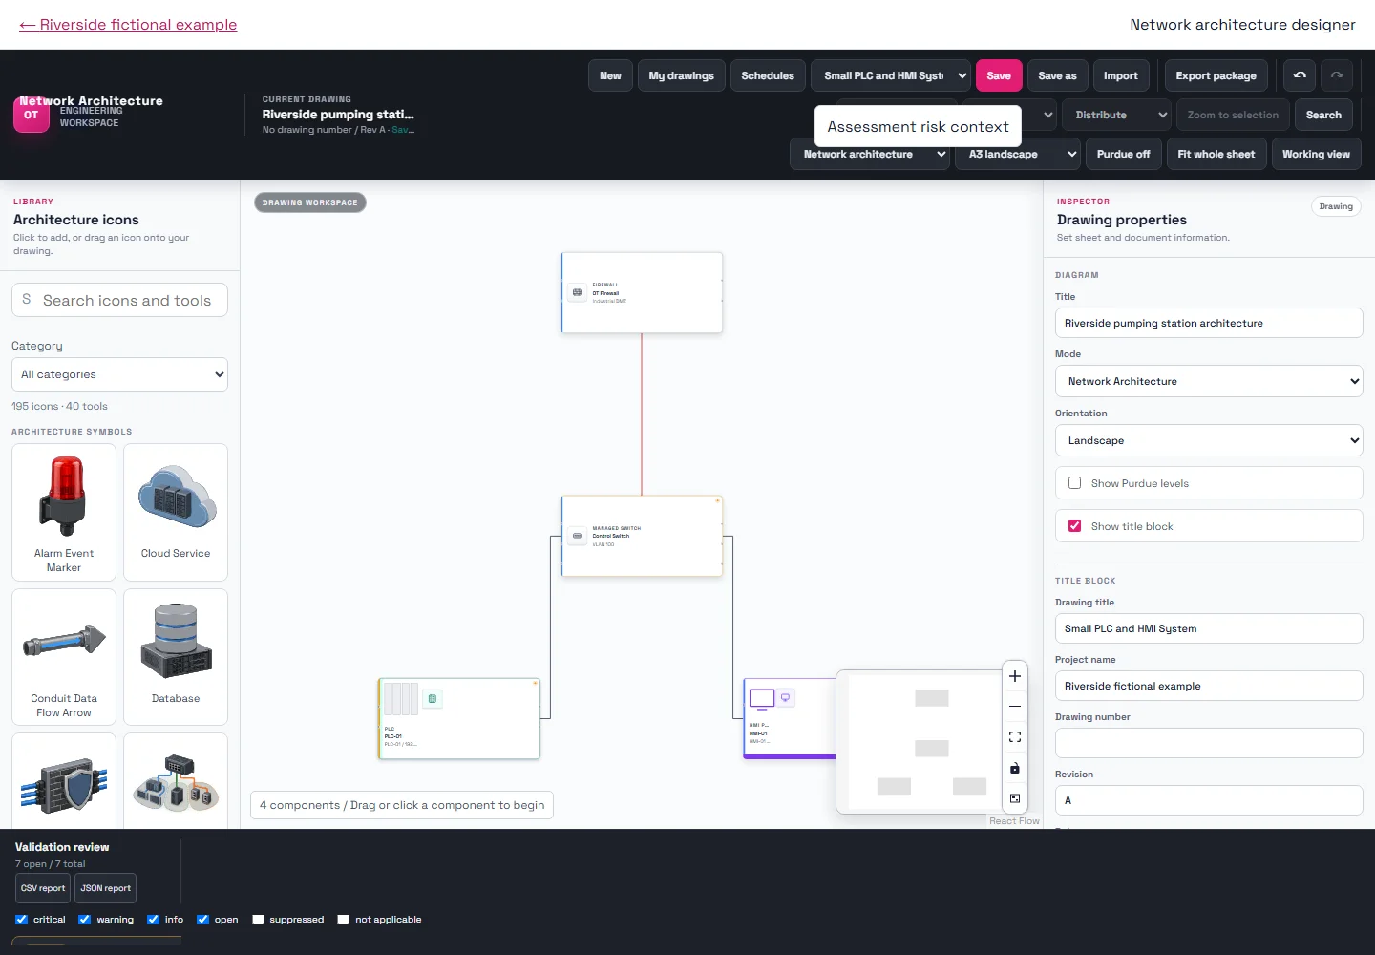
Task: Add the Conduit Data Flow Arrow icon
Action: 64,657
